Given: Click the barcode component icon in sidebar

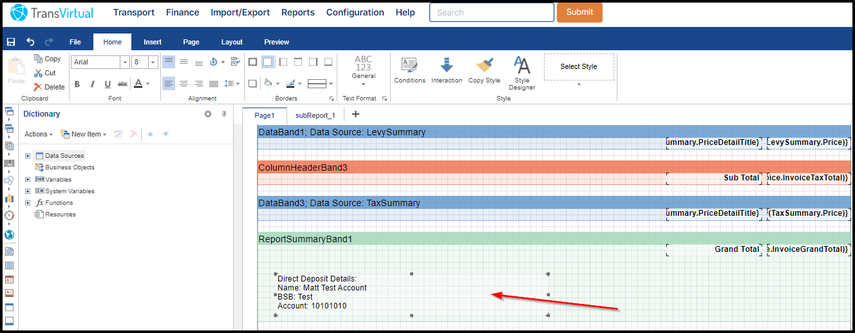Looking at the screenshot, I should point(9,164).
